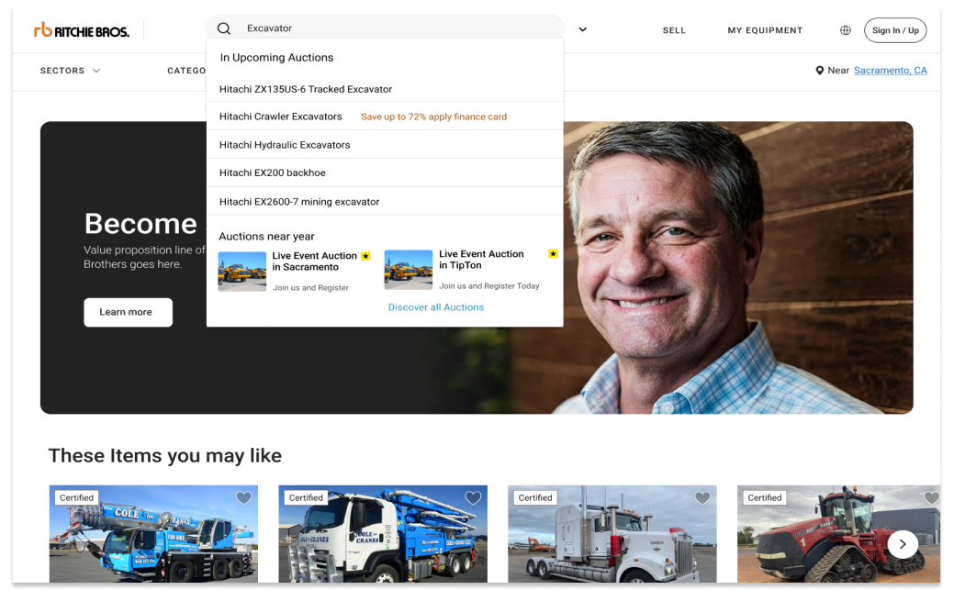
Task: Click star icon beside Sacramento auction
Action: (365, 256)
